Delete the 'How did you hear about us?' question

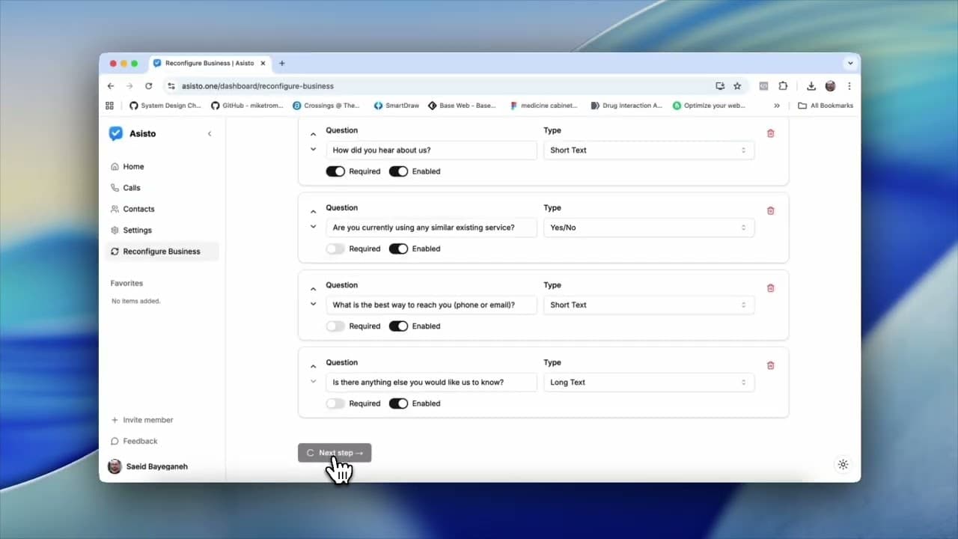pyautogui.click(x=770, y=133)
